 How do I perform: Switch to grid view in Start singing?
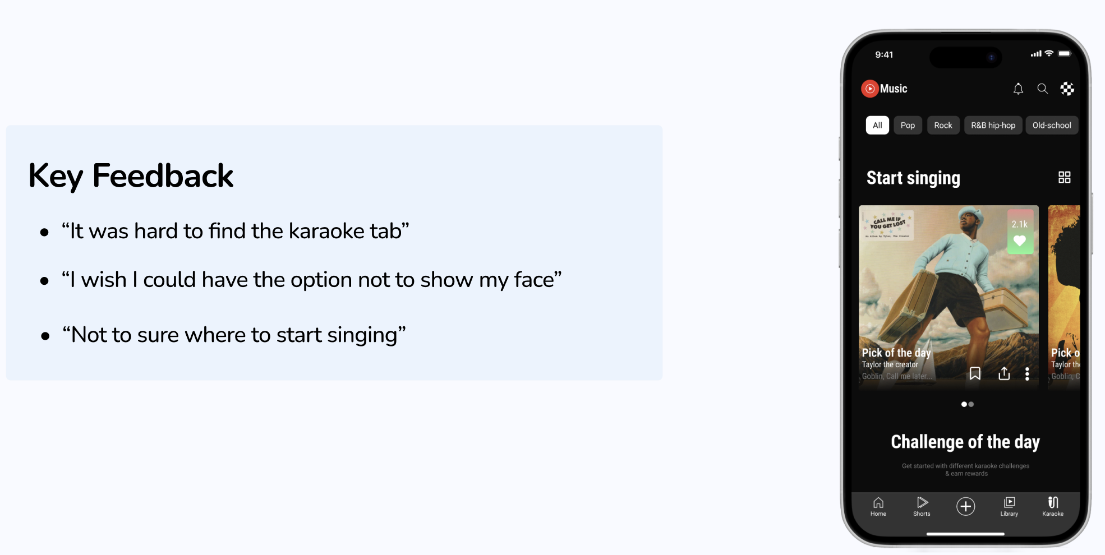(x=1064, y=177)
